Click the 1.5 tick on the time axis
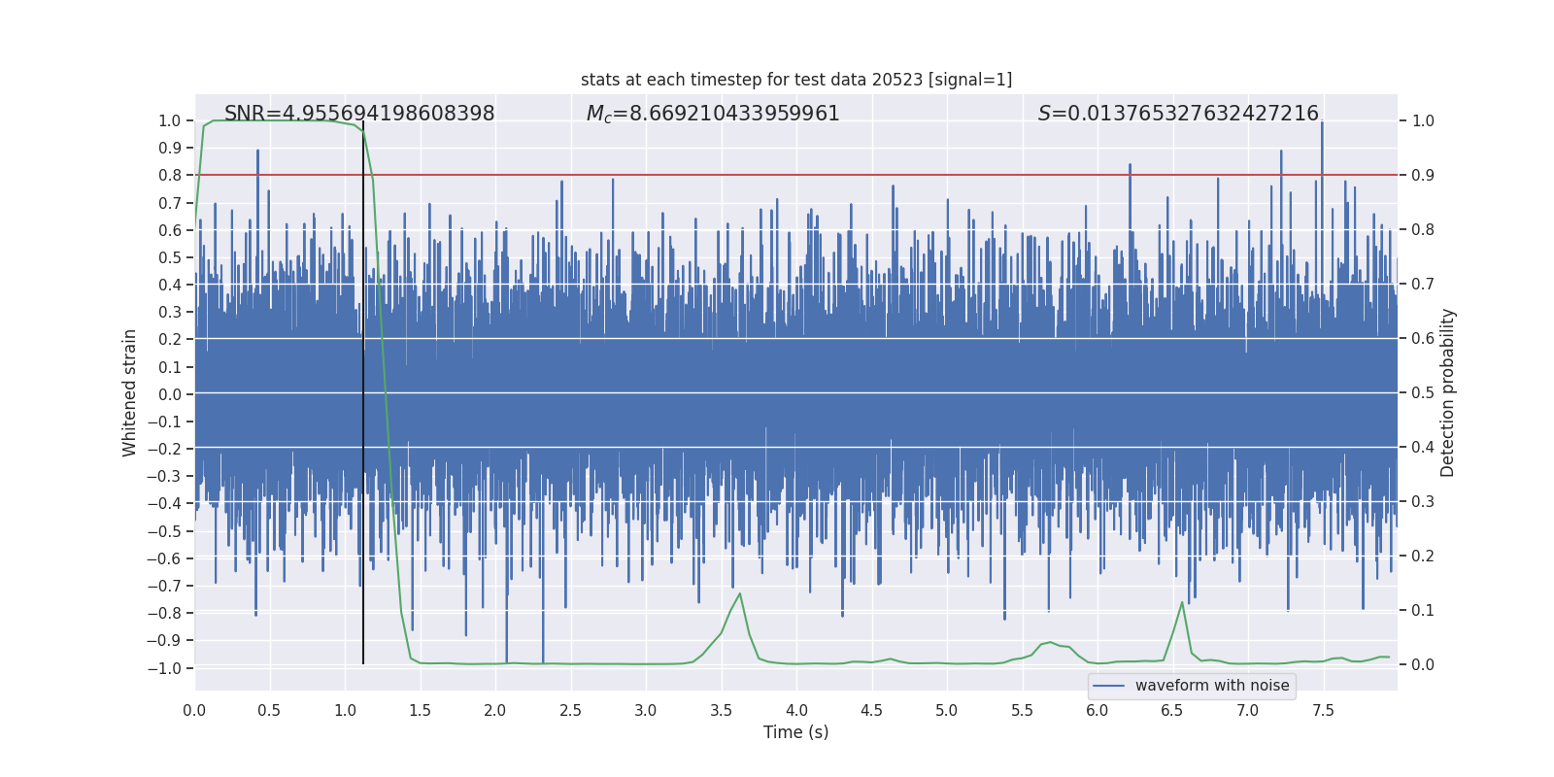This screenshot has width=1554, height=777. click(x=420, y=711)
